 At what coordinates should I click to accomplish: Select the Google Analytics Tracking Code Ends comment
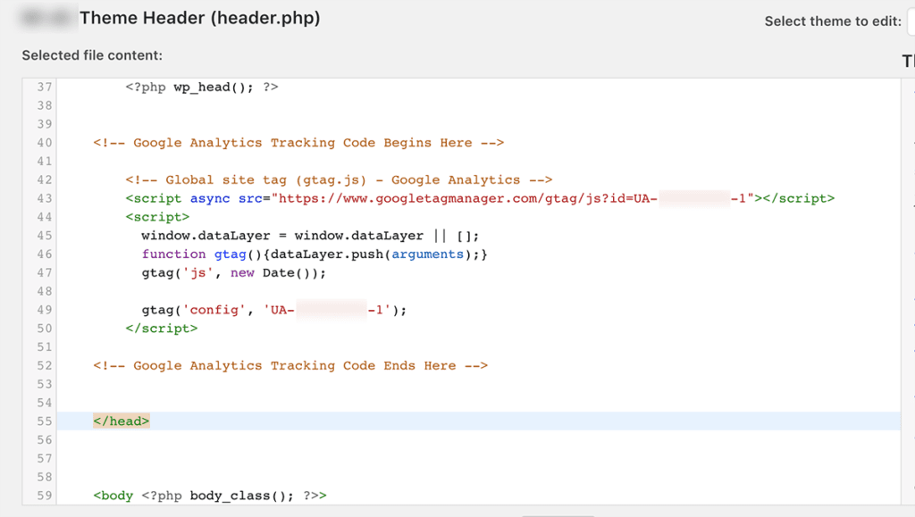pyautogui.click(x=290, y=365)
